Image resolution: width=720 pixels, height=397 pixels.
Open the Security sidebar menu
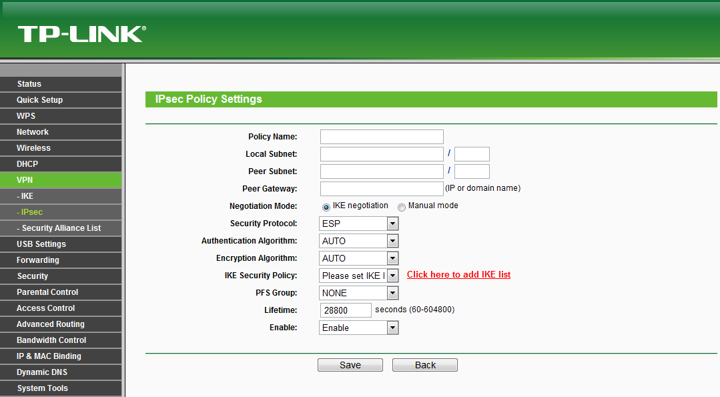tap(61, 276)
